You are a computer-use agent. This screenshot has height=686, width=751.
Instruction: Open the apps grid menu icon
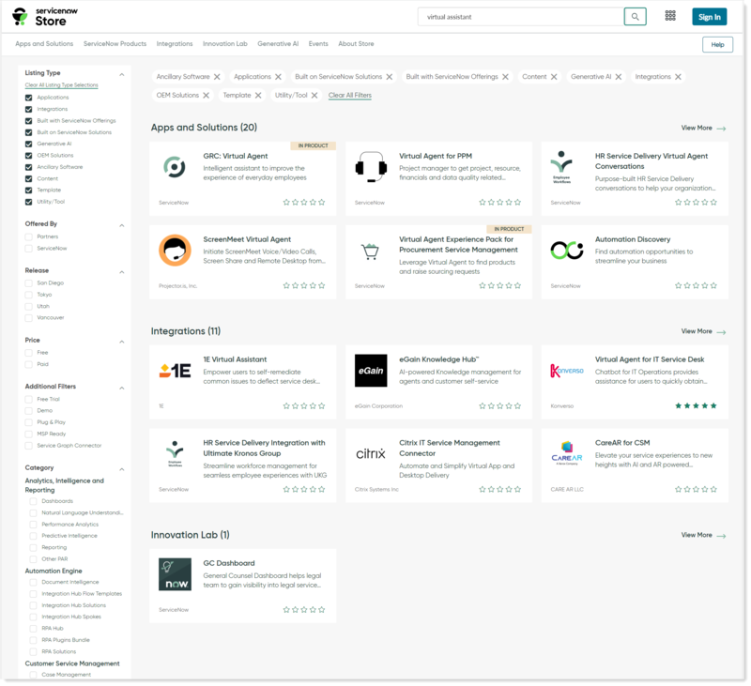[670, 16]
